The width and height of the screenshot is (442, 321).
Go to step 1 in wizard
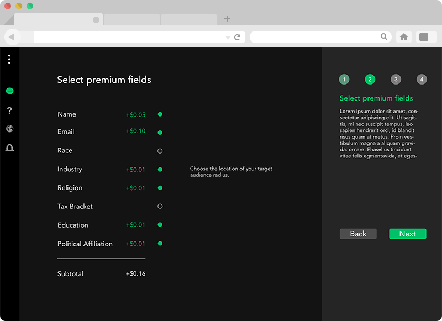(344, 80)
